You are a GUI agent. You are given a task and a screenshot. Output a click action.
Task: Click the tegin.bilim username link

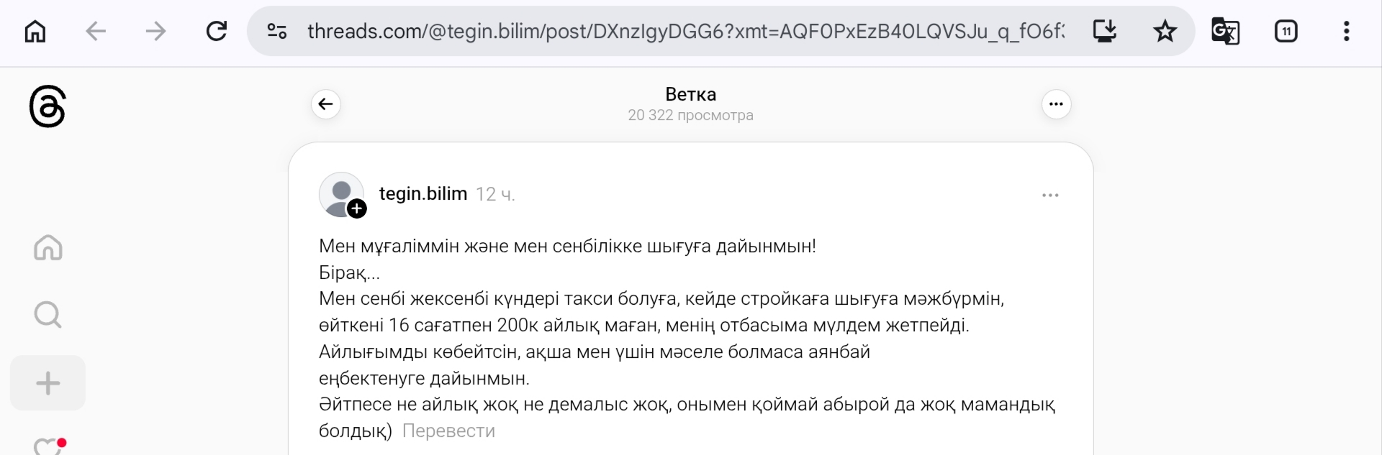423,194
